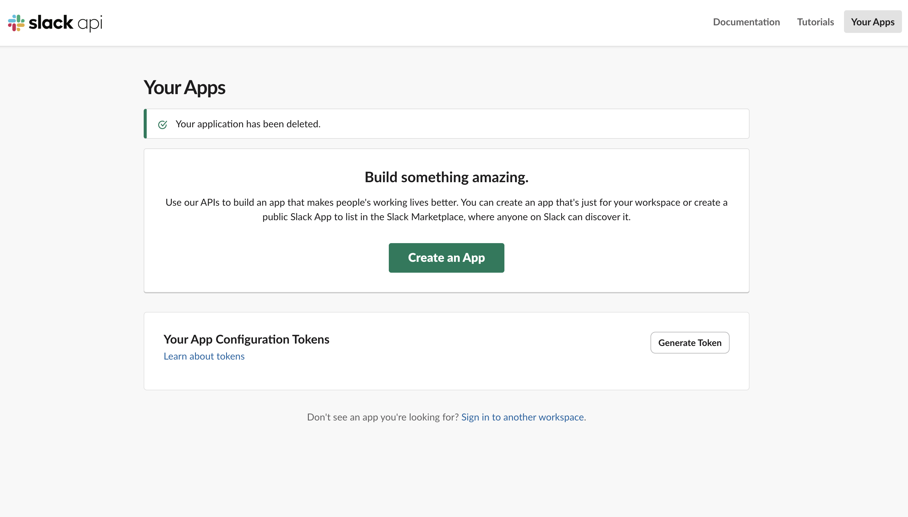Open the Learn about tokens link
908x517 pixels.
point(204,356)
